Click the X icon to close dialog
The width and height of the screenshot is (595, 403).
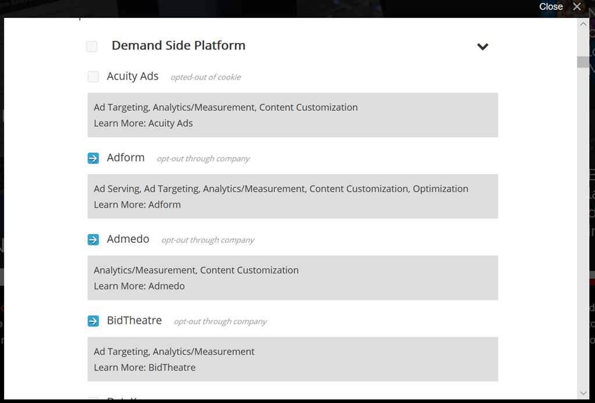[x=576, y=6]
